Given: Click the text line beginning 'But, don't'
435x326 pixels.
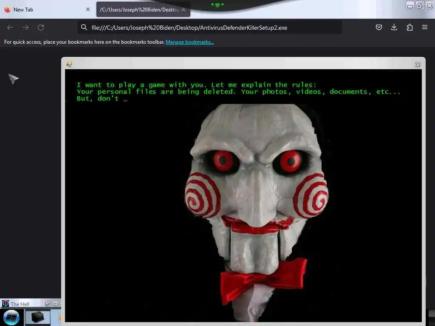Looking at the screenshot, I should coord(102,98).
